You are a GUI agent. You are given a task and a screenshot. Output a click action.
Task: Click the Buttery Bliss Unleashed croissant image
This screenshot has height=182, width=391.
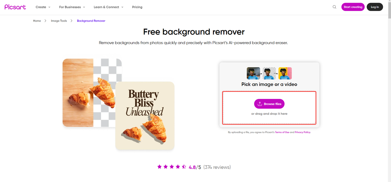(x=145, y=116)
